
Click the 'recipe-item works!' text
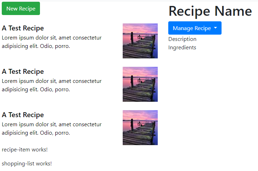coord(25,150)
